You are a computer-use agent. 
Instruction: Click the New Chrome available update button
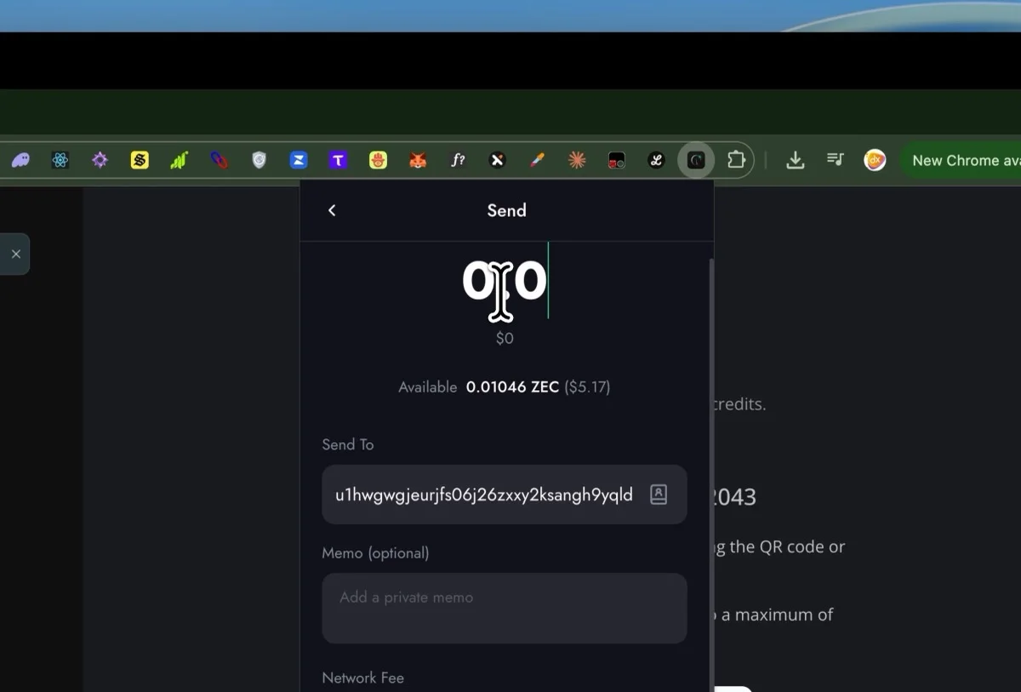click(961, 160)
